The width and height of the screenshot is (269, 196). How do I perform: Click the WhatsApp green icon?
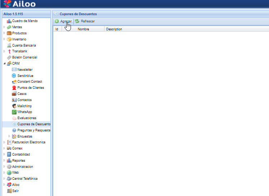[x=14, y=112]
